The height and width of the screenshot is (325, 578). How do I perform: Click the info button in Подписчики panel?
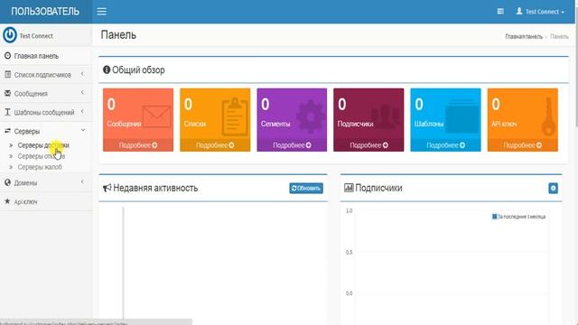[553, 189]
